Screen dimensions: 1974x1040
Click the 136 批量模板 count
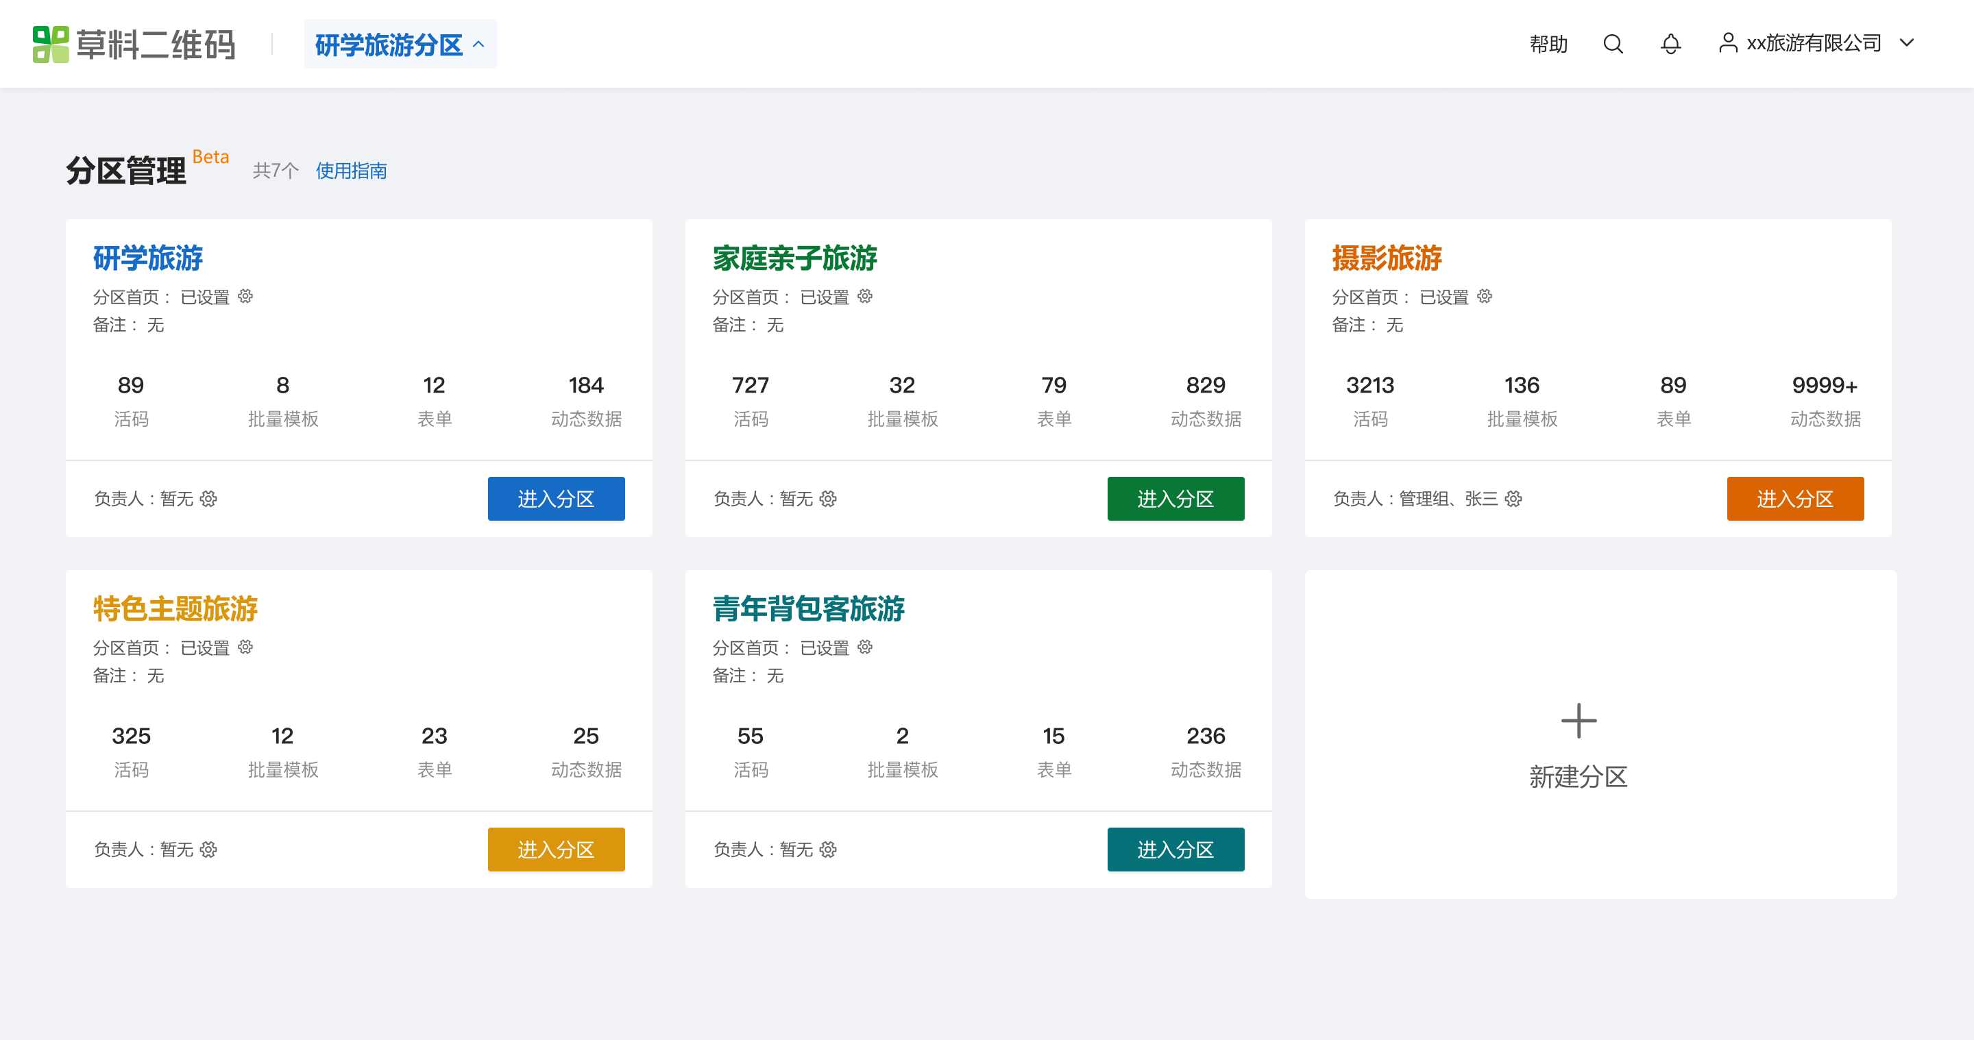[x=1522, y=385]
